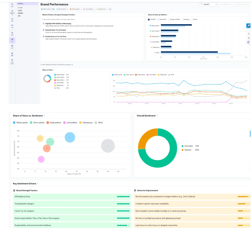Click the info icon beside Key Sentiment Drivers
The width and height of the screenshot is (252, 228).
38,183
